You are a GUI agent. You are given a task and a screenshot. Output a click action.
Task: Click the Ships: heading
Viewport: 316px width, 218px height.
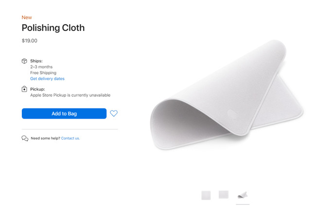[x=36, y=61]
